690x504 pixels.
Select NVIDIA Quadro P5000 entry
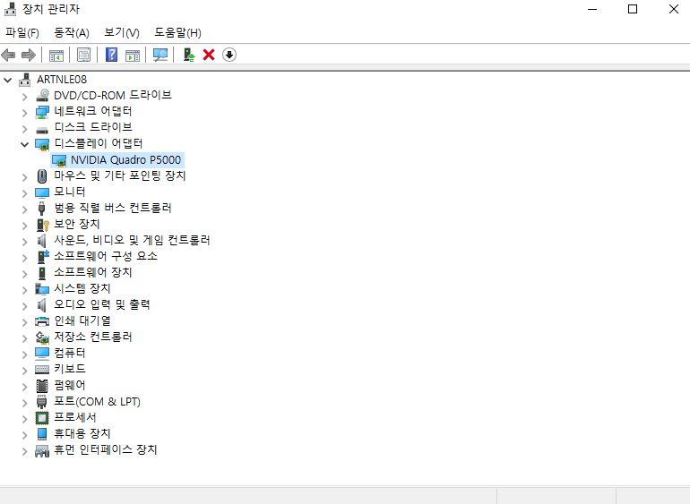[x=125, y=160]
